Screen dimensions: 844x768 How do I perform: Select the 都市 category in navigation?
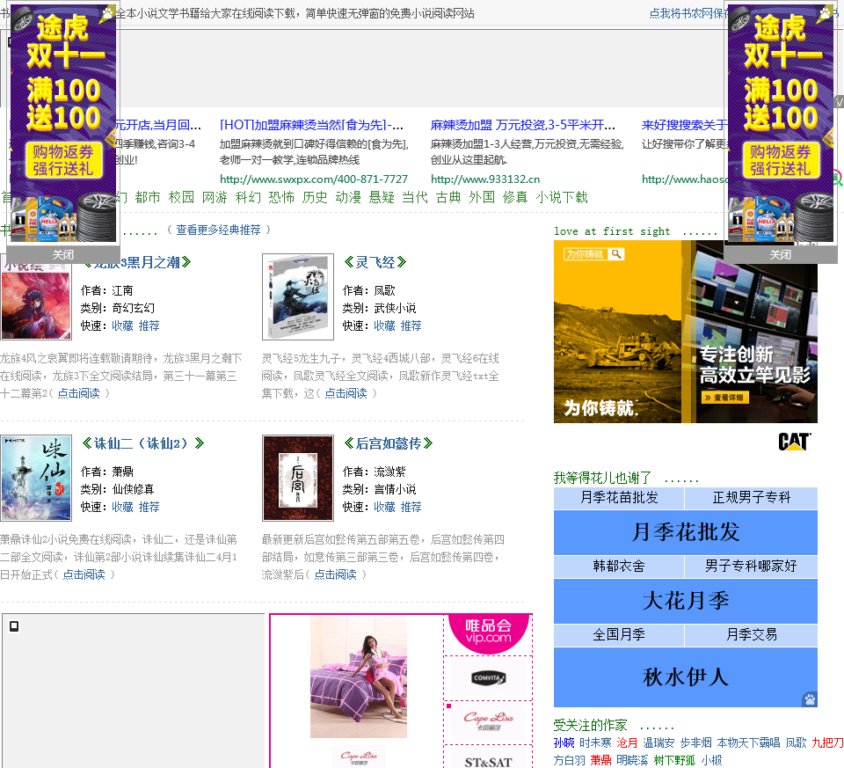tap(148, 197)
